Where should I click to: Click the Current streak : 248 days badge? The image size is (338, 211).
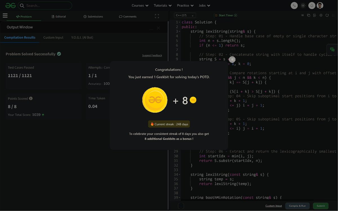pos(169,124)
